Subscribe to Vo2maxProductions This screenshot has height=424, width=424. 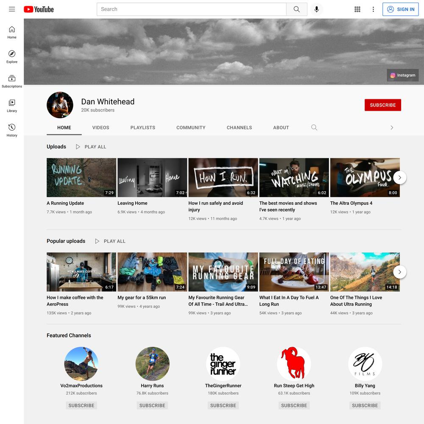[x=81, y=405]
